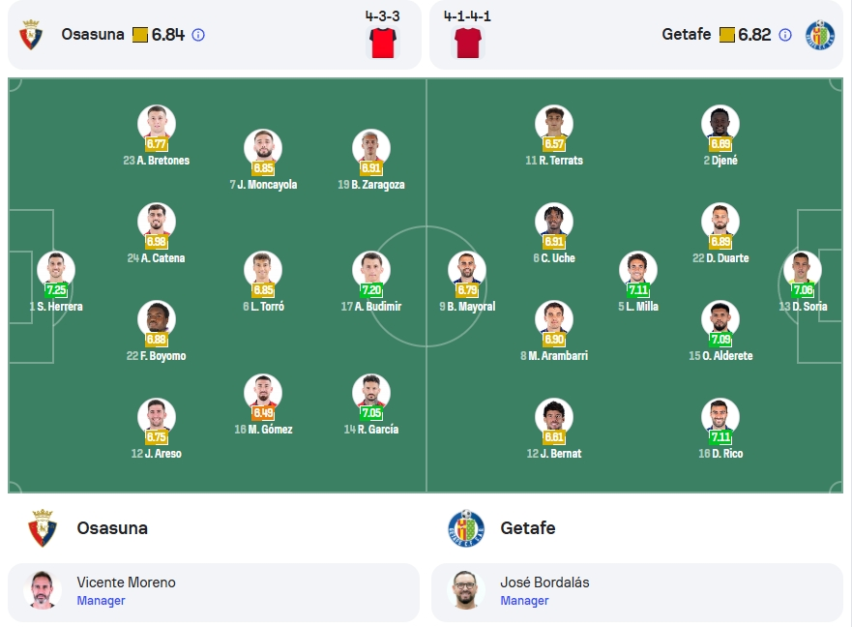This screenshot has width=852, height=627.
Task: Open A. Budimir's player avatar
Action: pos(371,269)
